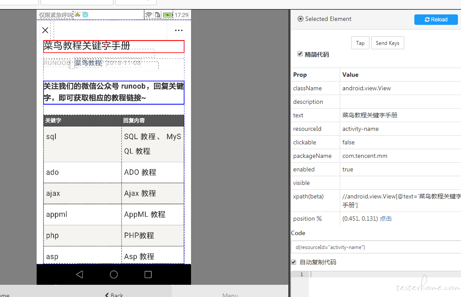The width and height of the screenshot is (461, 297).
Task: Enable the 精简代码 checkbox
Action: point(300,54)
